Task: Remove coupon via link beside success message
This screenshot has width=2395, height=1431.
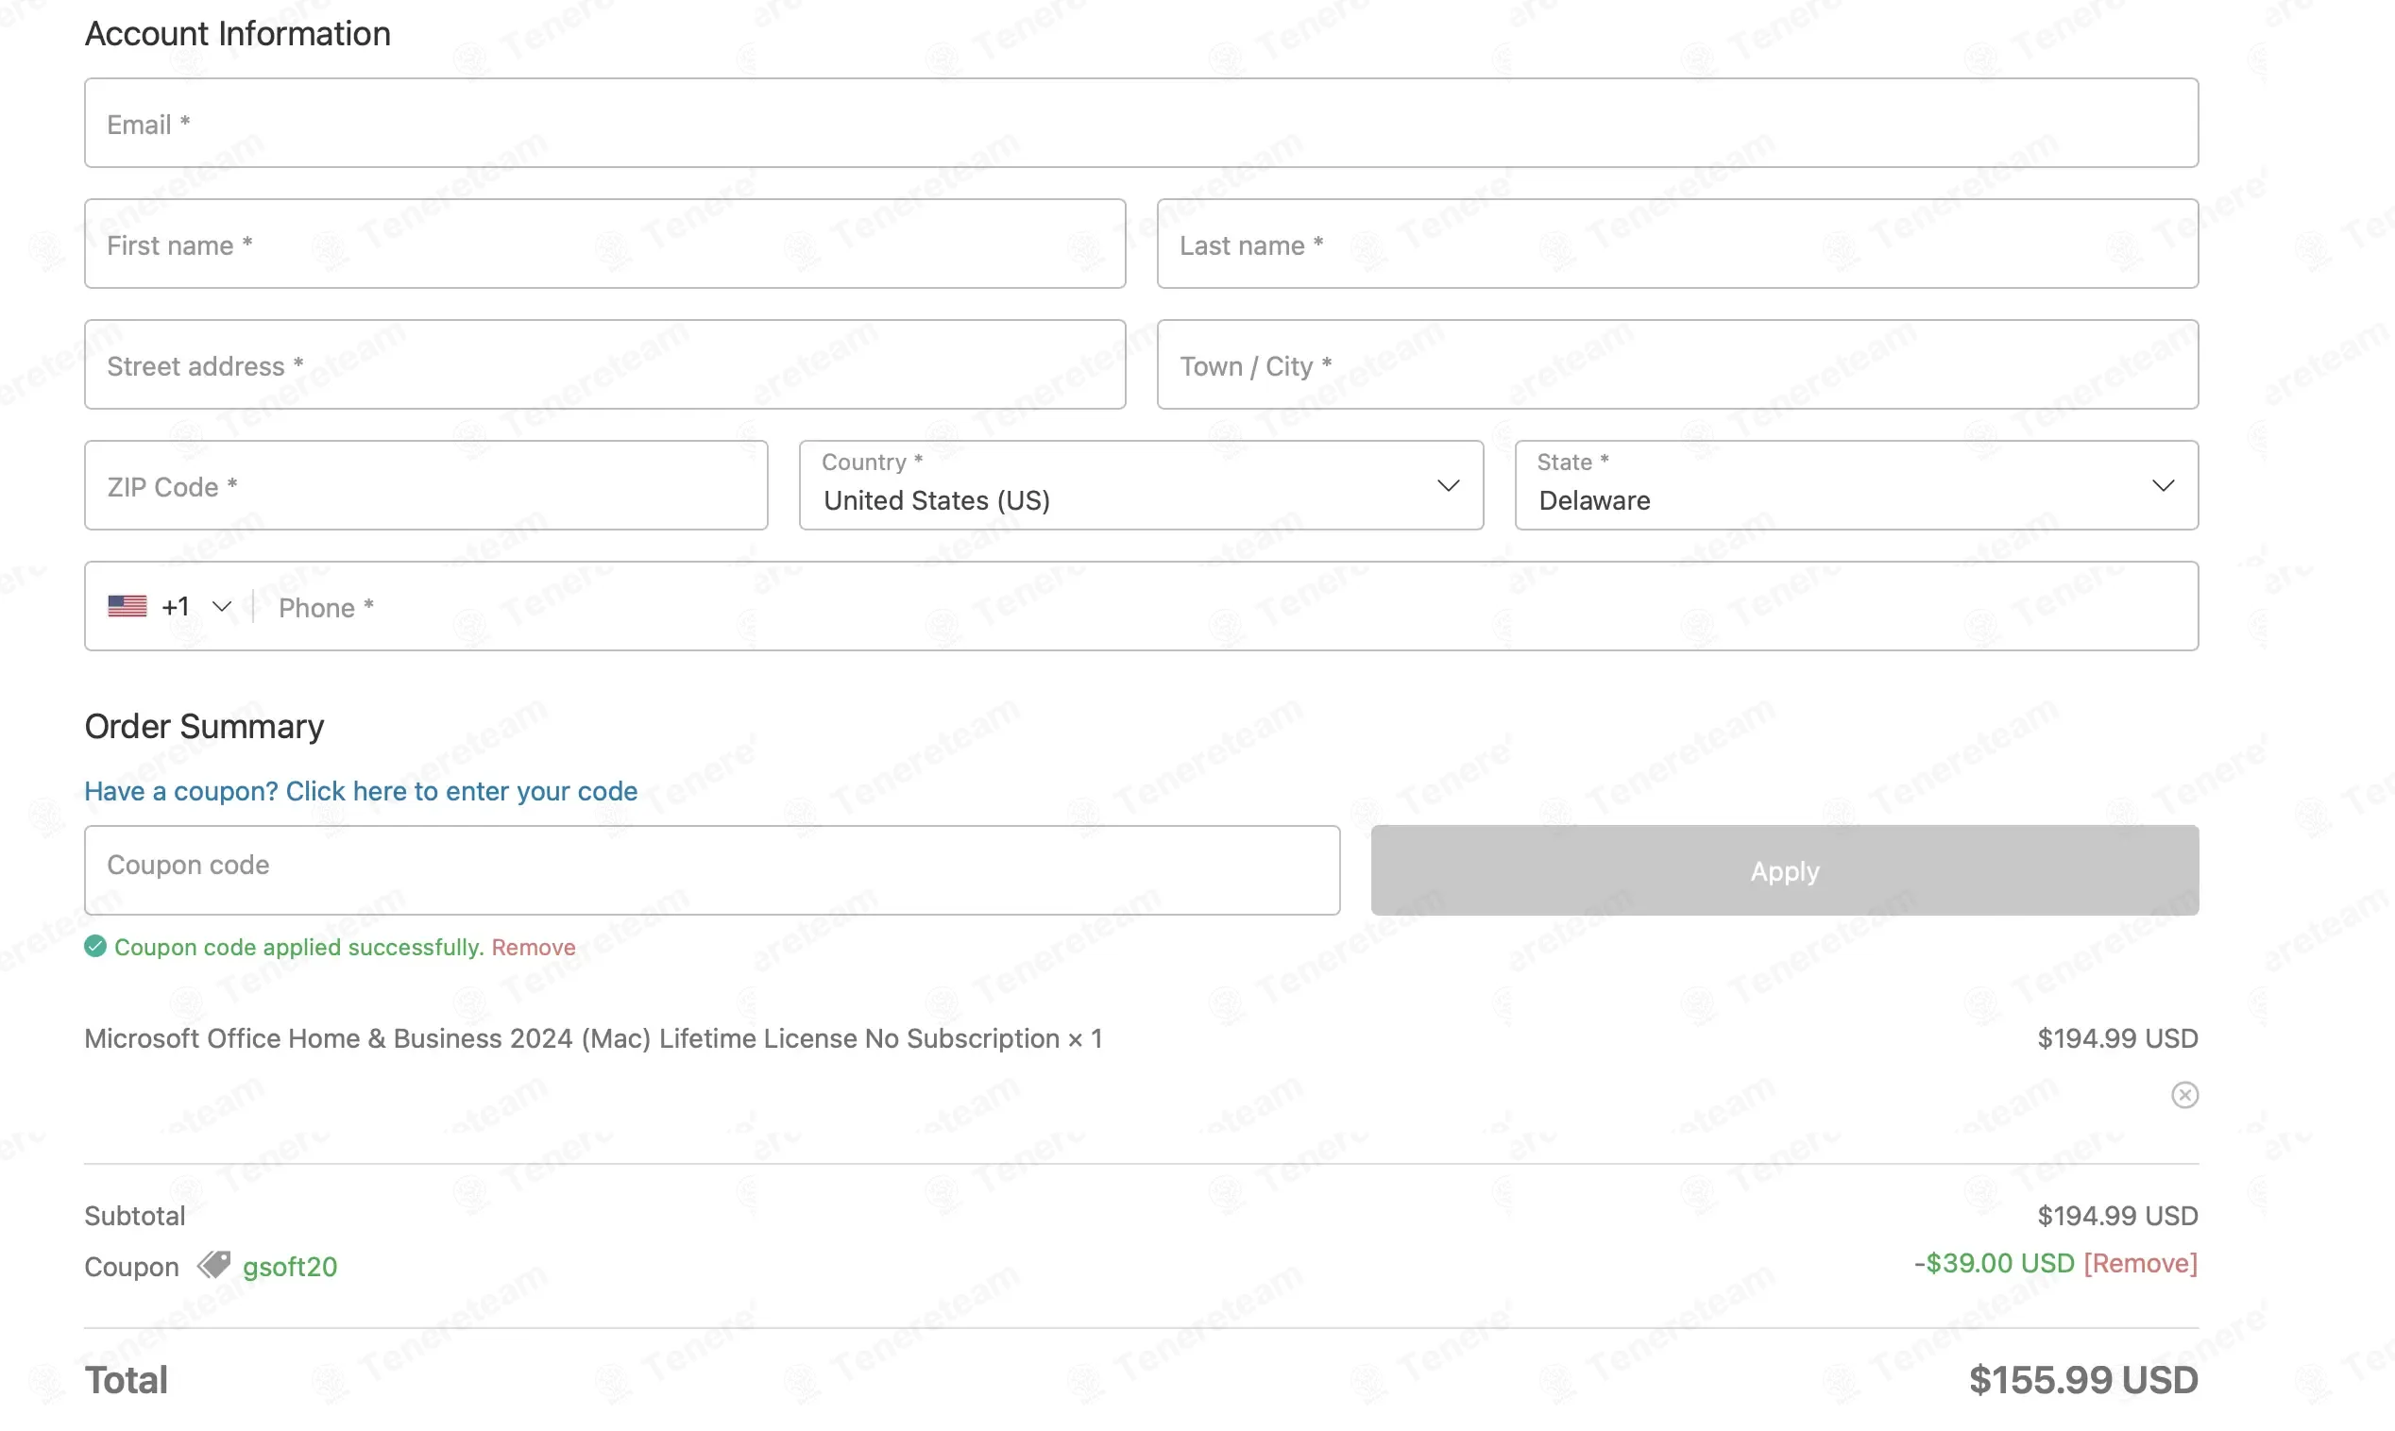Action: click(534, 947)
